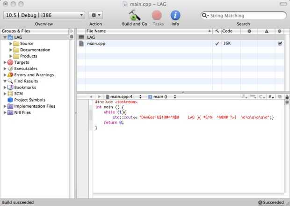Screen dimensions: 290x206
Task: Click the sidebar split button beside LAG
Action: pyautogui.click(x=72, y=37)
